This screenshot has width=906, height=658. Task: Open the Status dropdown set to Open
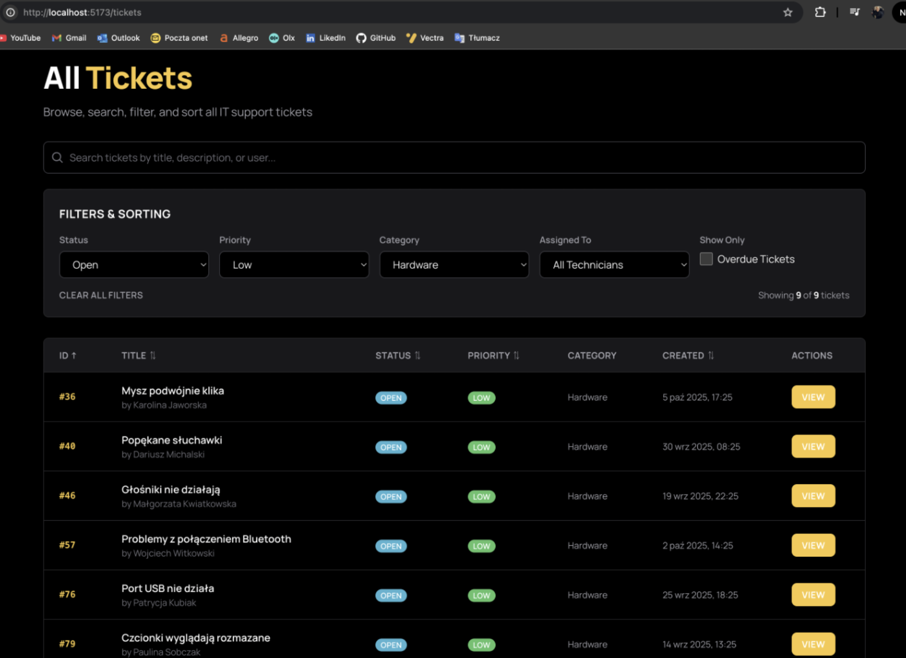pyautogui.click(x=134, y=265)
